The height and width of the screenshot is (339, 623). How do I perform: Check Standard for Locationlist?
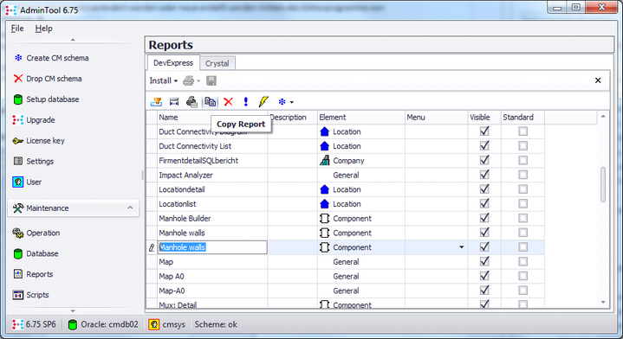[x=522, y=204]
